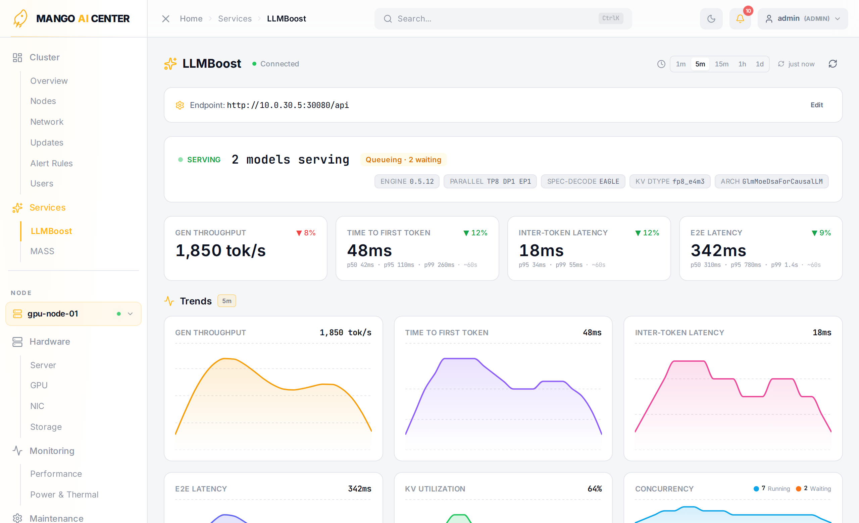
Task: Open the gpu-node-01 node selector
Action: tap(73, 314)
